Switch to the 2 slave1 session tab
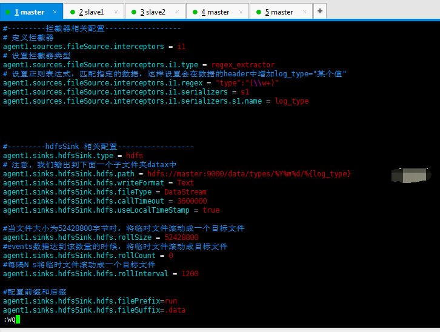440x332 pixels. pos(94,12)
